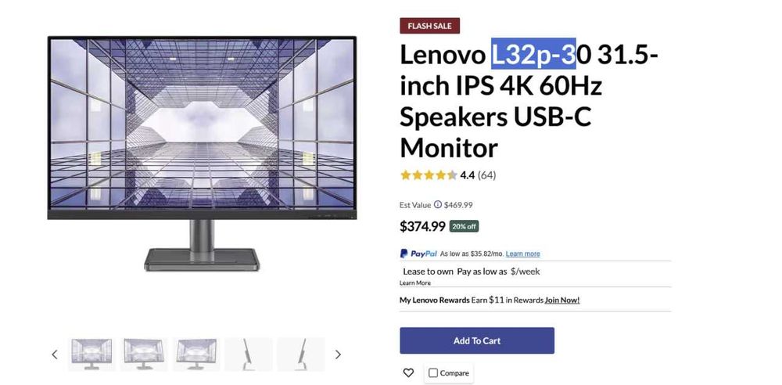Open PayPal Learn more link
The image size is (782, 385).
522,254
